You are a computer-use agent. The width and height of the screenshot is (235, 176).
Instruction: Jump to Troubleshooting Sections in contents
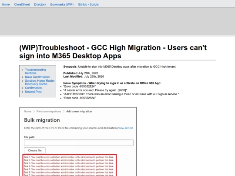pos(36,71)
